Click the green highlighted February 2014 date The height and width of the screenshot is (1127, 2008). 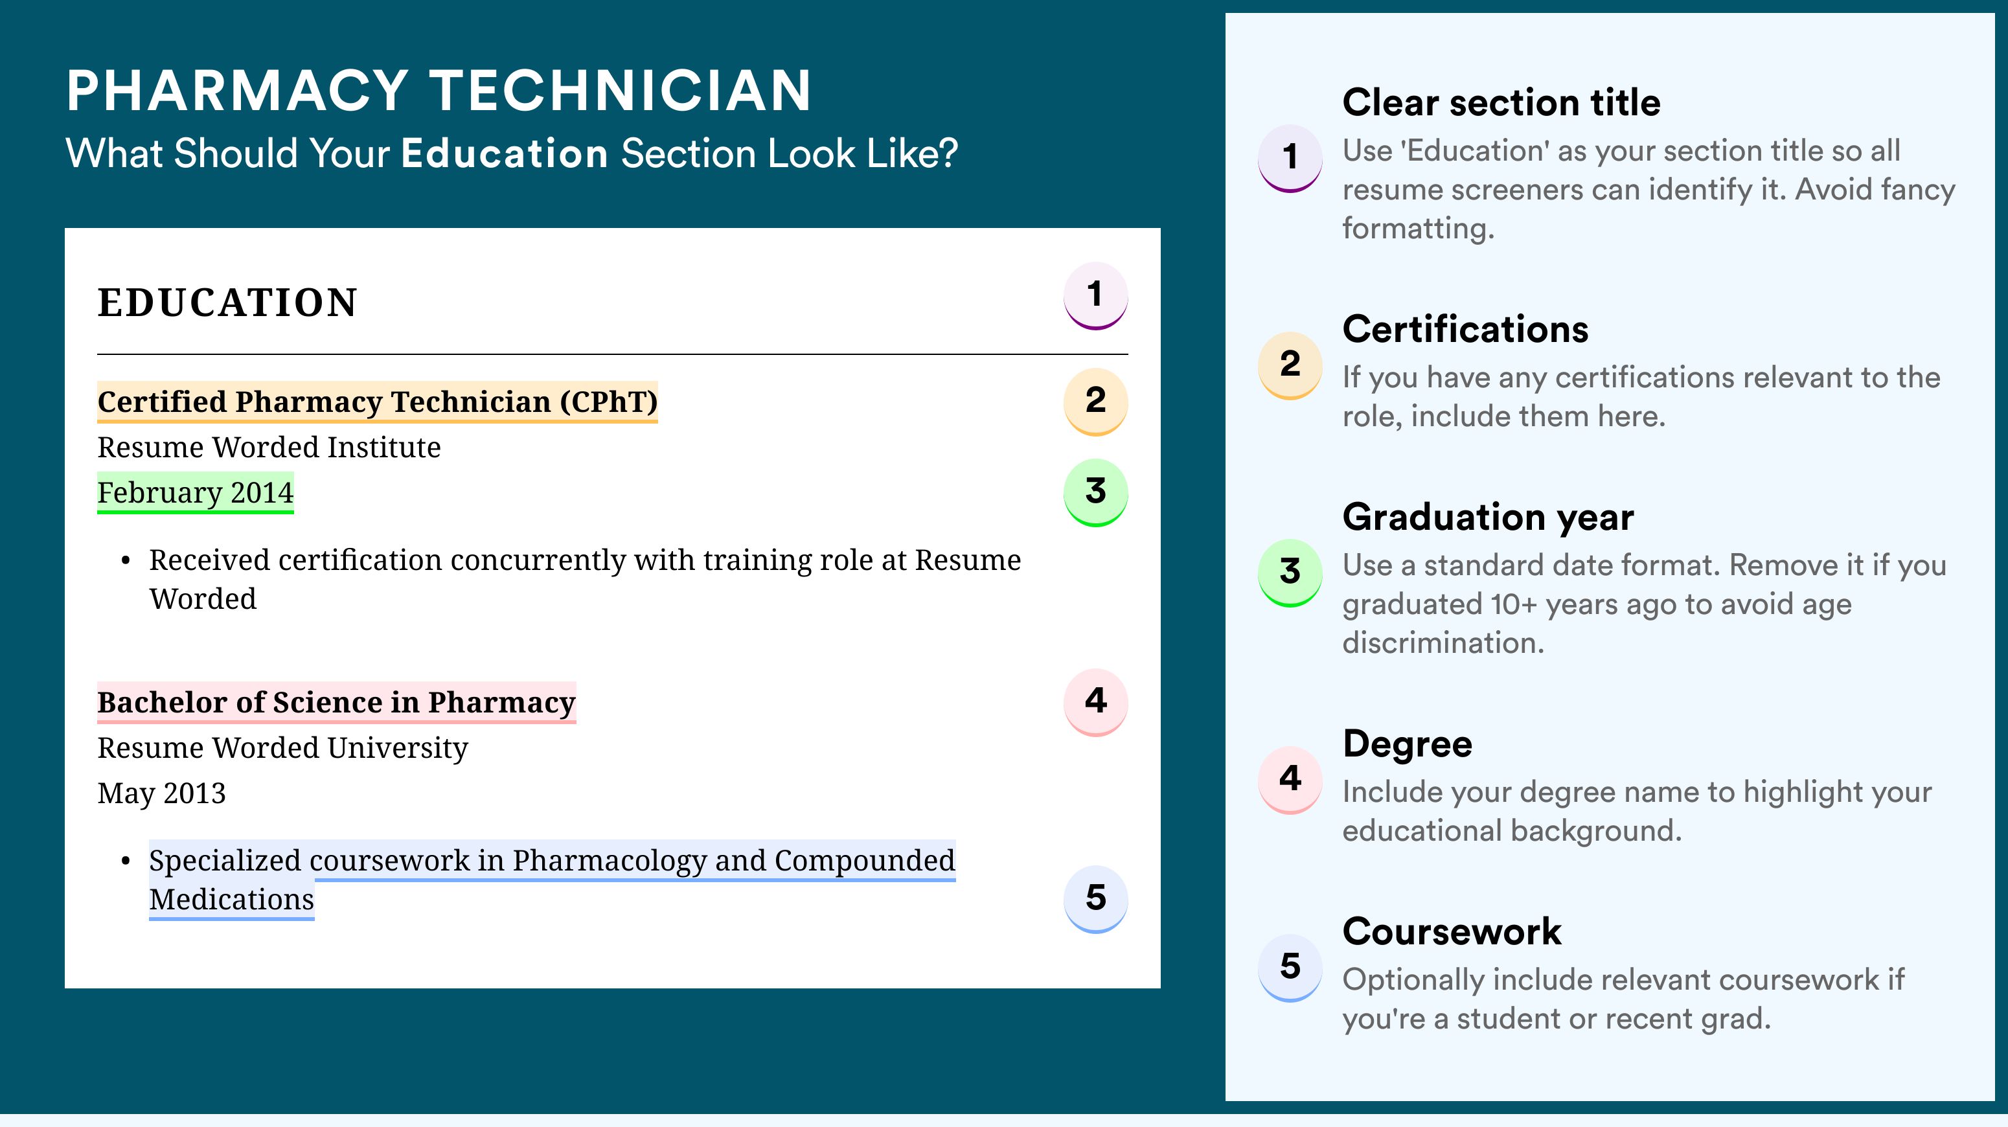pyautogui.click(x=196, y=492)
